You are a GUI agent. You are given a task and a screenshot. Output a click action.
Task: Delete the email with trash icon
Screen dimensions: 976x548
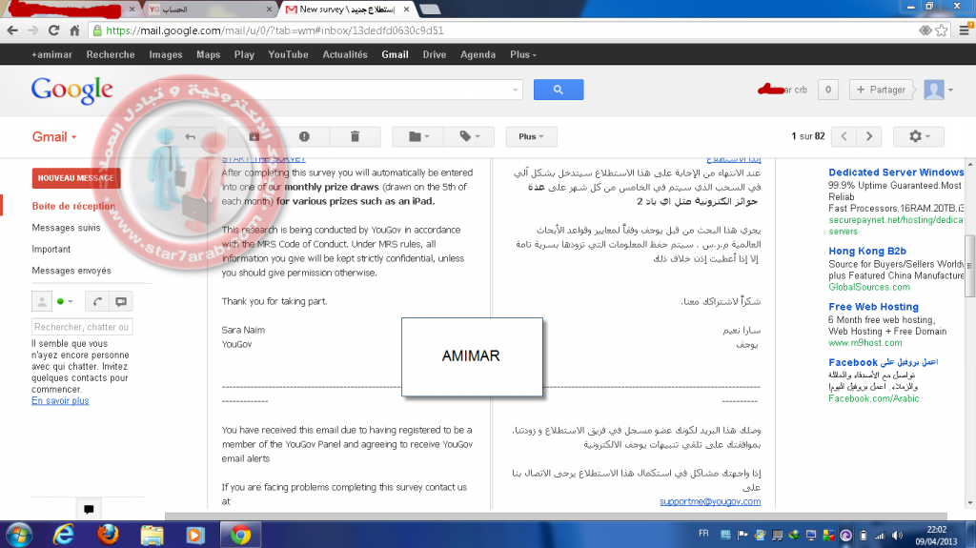pyautogui.click(x=355, y=136)
